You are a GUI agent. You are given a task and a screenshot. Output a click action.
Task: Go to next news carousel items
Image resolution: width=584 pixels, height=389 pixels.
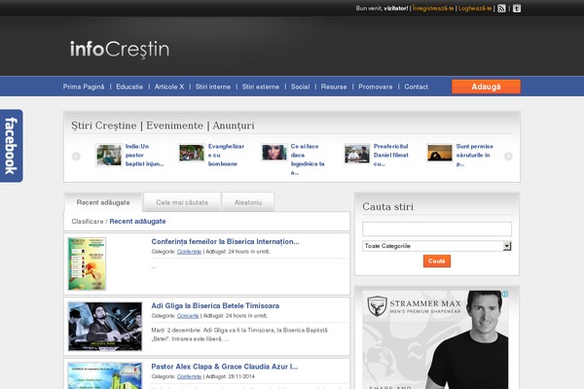508,157
